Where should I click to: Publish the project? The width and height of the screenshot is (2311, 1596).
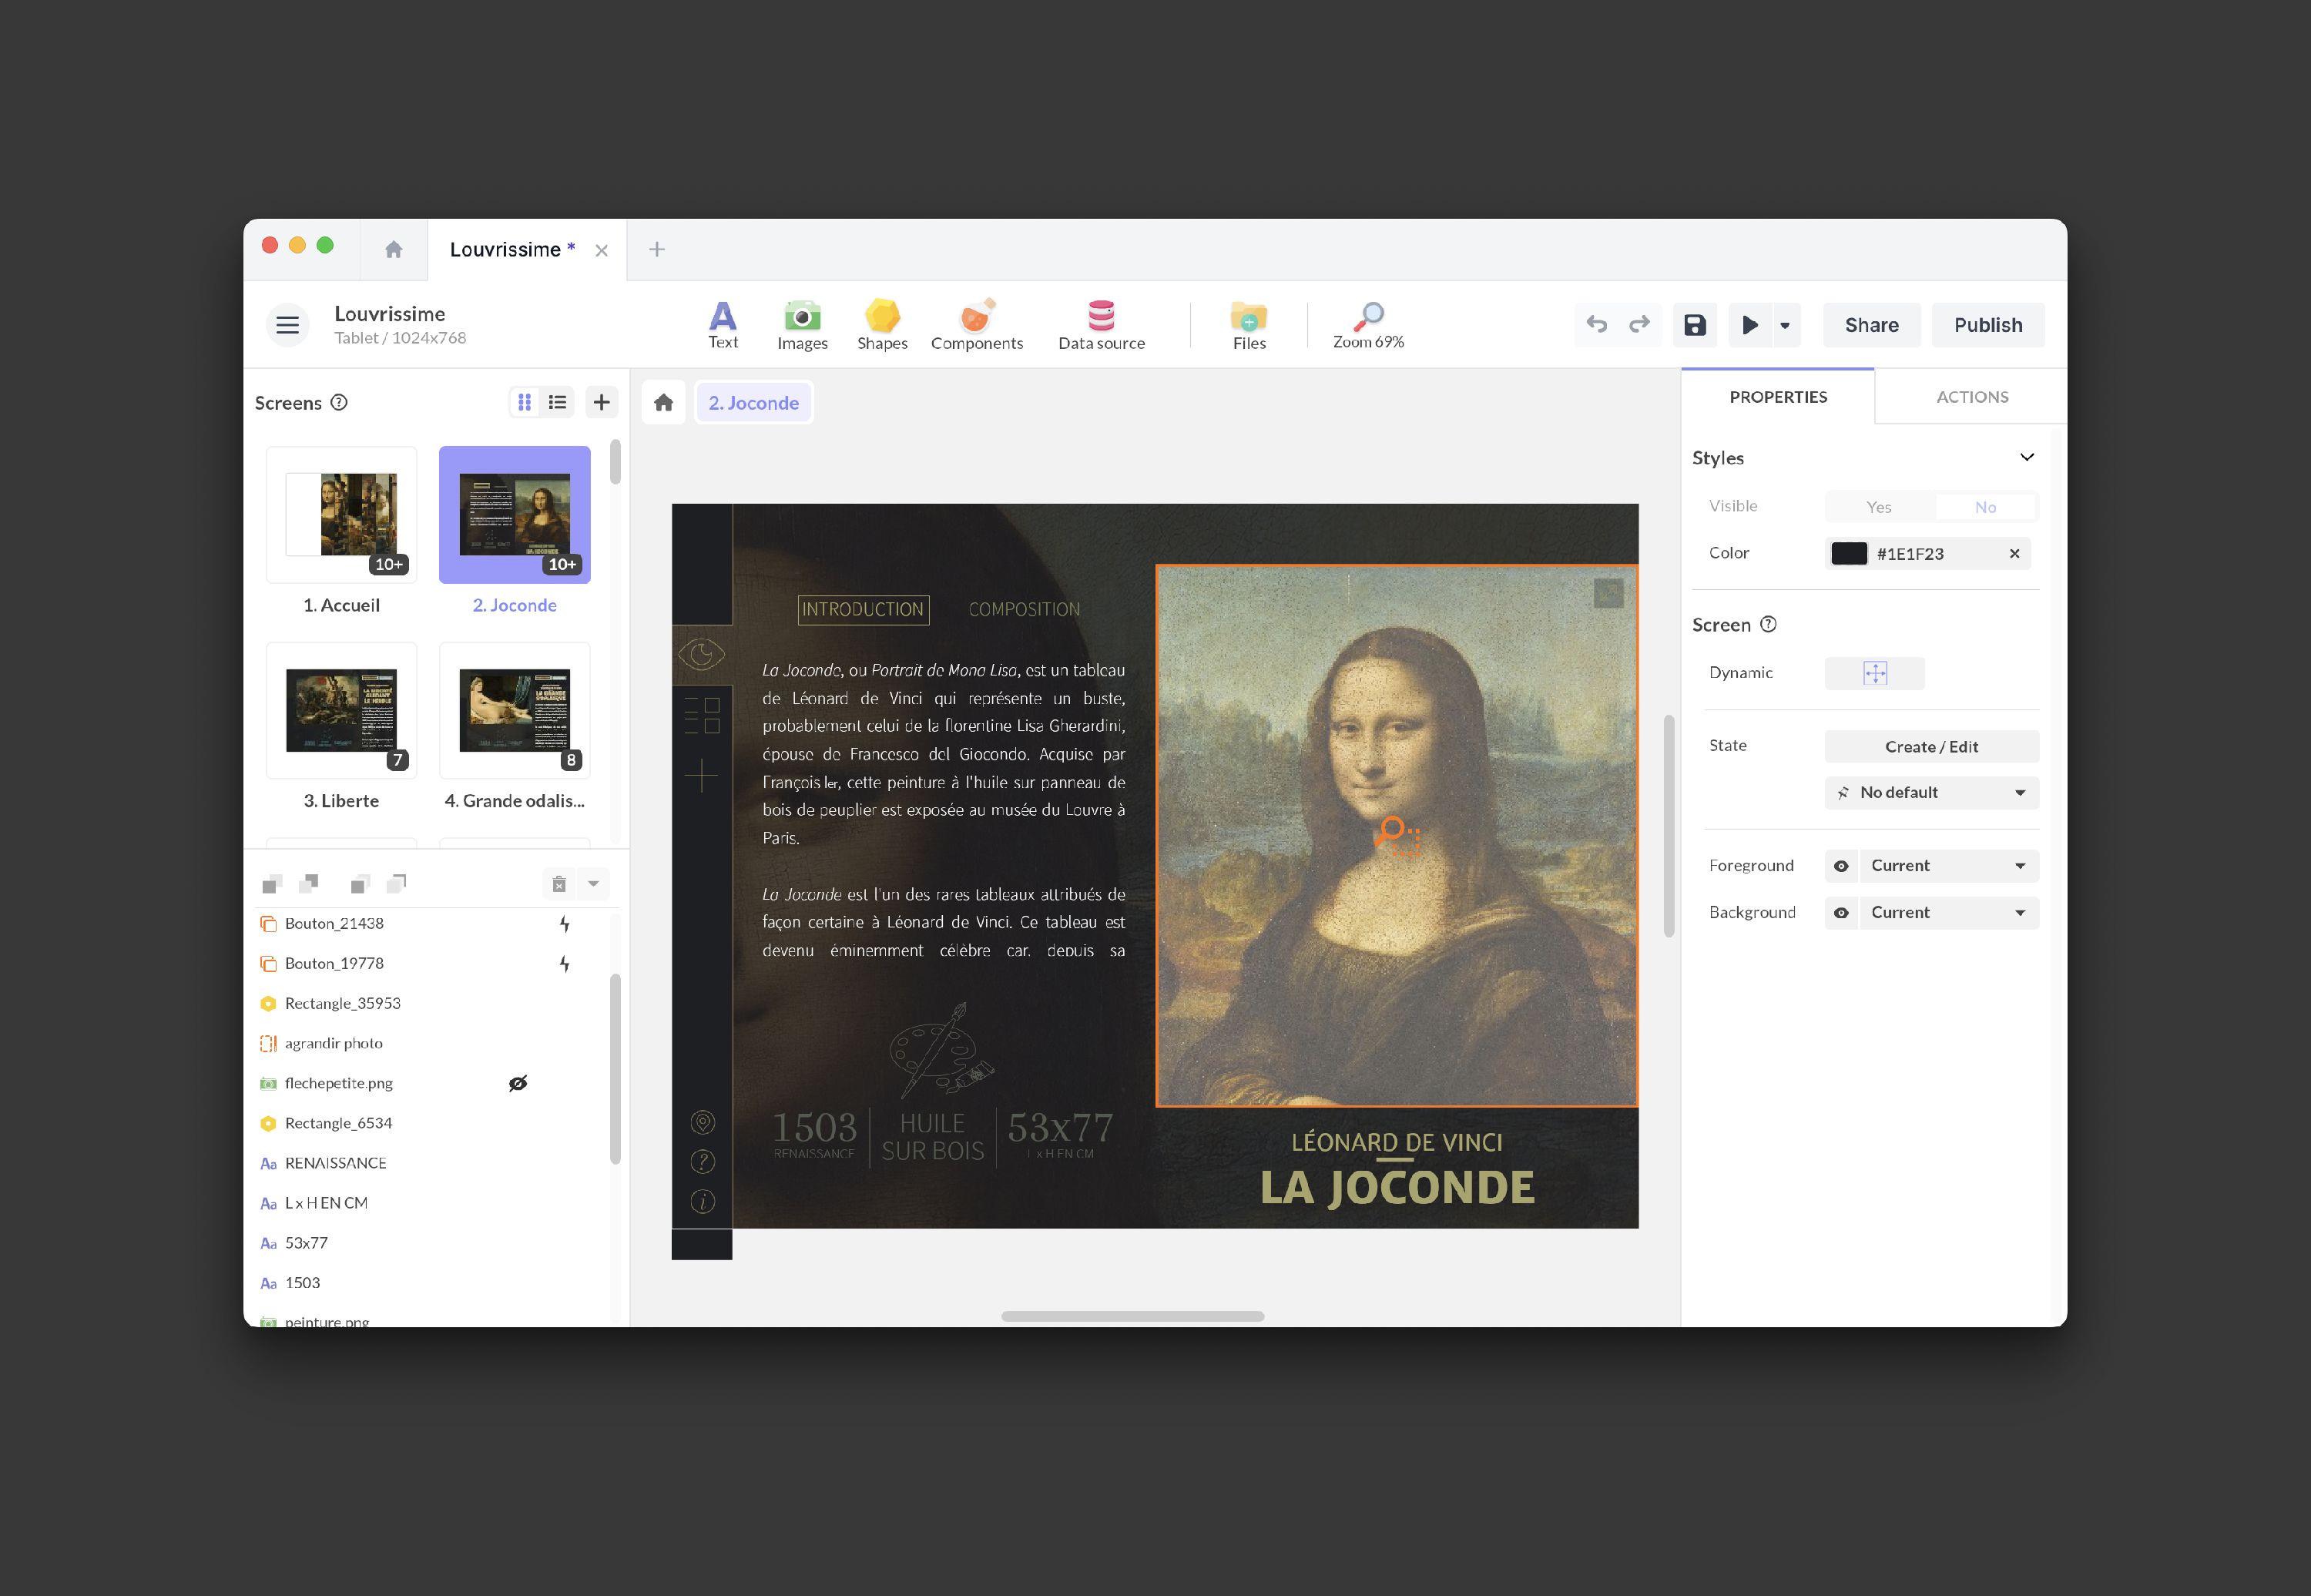(1988, 324)
